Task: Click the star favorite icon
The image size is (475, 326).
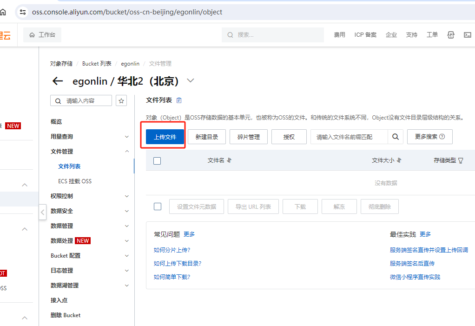Action: (121, 100)
